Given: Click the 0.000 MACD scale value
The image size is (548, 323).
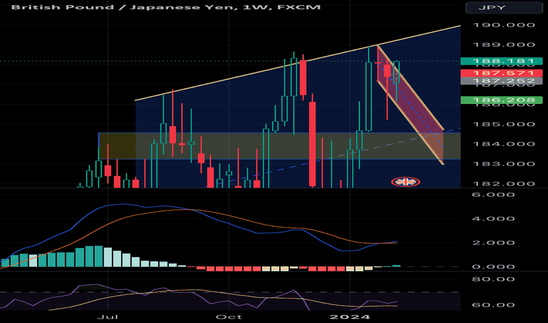Looking at the screenshot, I should 493,267.
